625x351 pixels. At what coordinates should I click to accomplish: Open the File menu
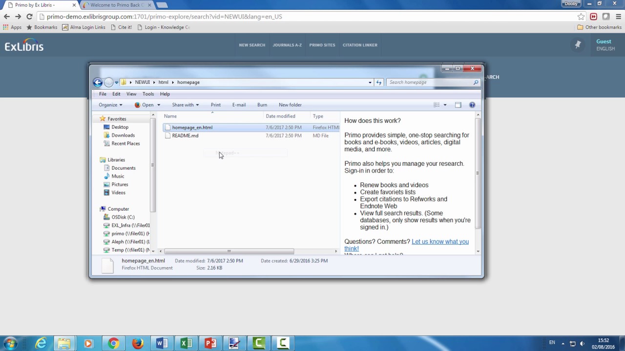[x=103, y=94]
